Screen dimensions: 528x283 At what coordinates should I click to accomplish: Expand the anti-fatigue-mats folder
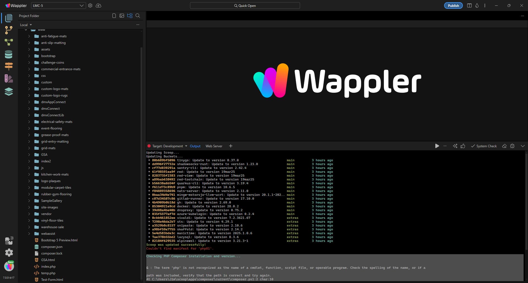click(29, 36)
